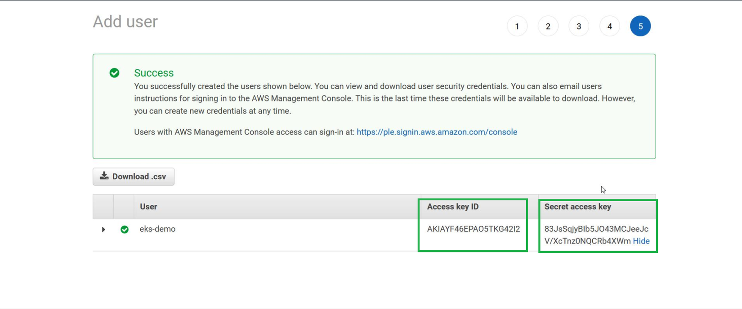The image size is (742, 309).
Task: Go to step 1 of Add user
Action: pos(517,26)
